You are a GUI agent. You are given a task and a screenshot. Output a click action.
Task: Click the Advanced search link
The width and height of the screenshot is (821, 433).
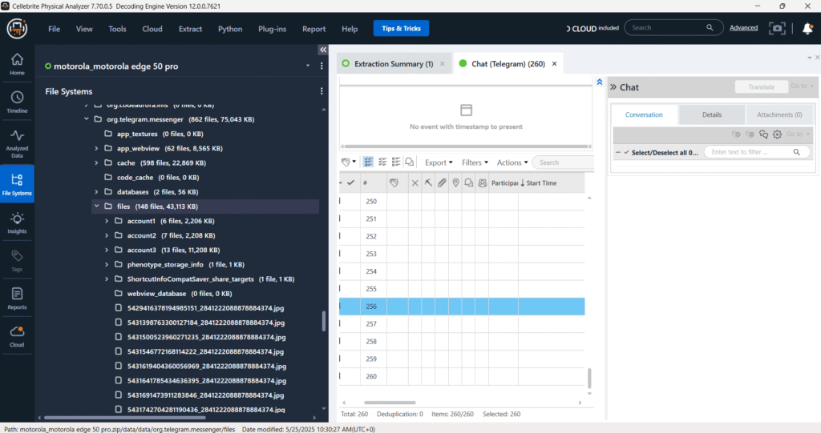point(743,28)
